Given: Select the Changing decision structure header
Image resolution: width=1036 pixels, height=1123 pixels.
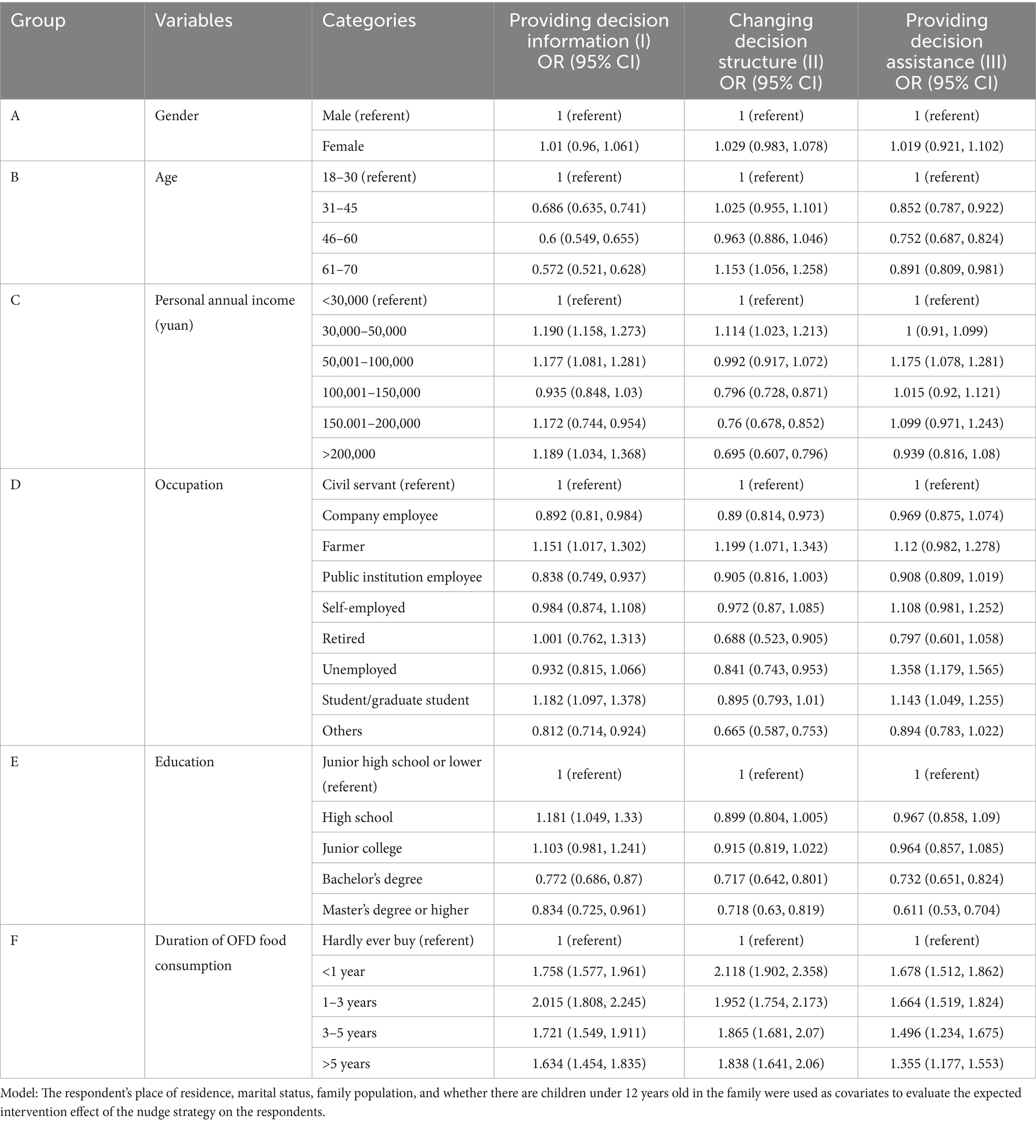Looking at the screenshot, I should [x=771, y=51].
